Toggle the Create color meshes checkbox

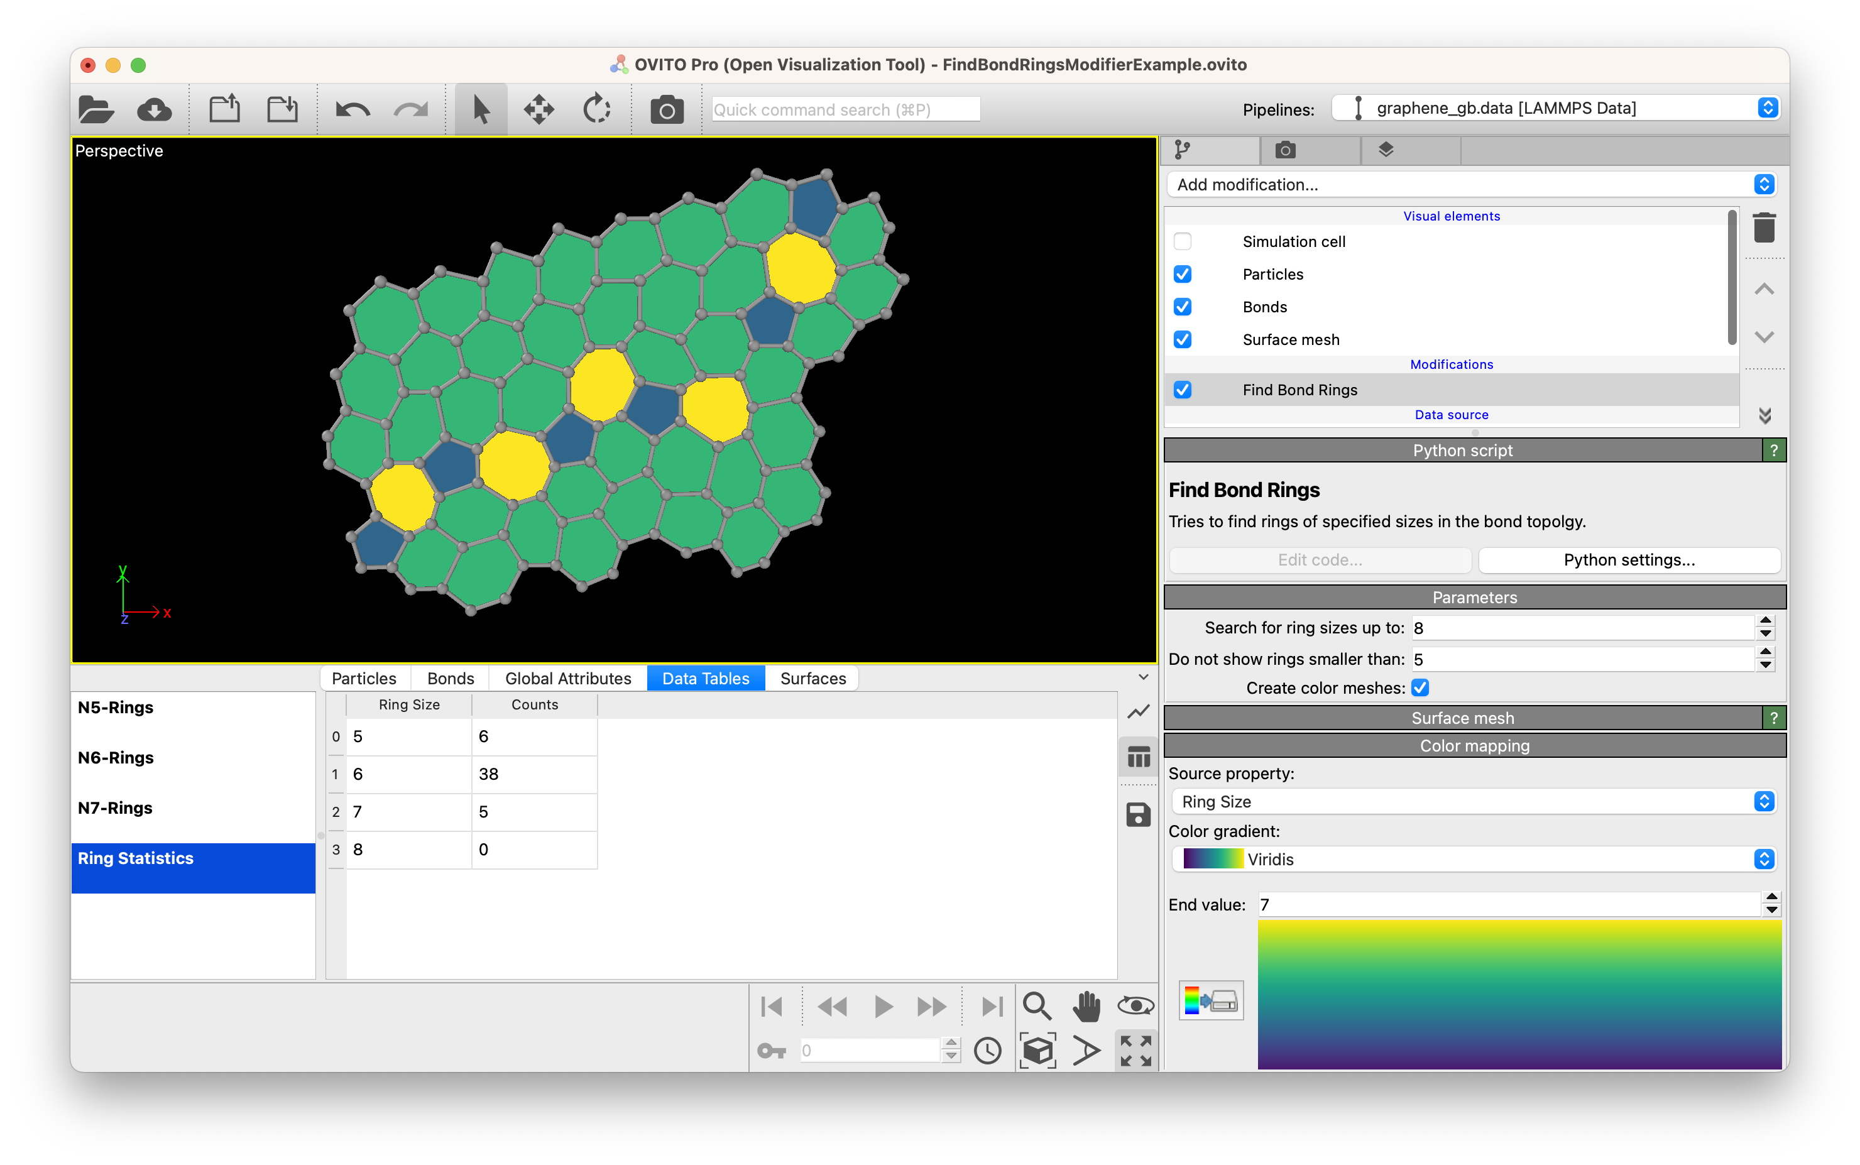tap(1420, 688)
